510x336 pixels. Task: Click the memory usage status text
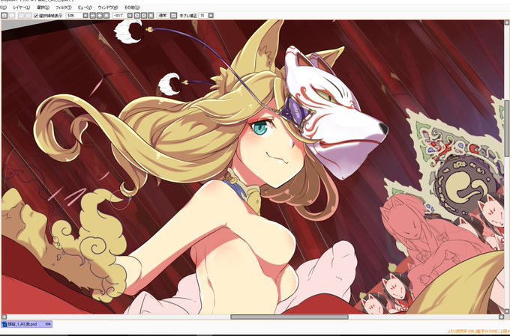[478, 331]
